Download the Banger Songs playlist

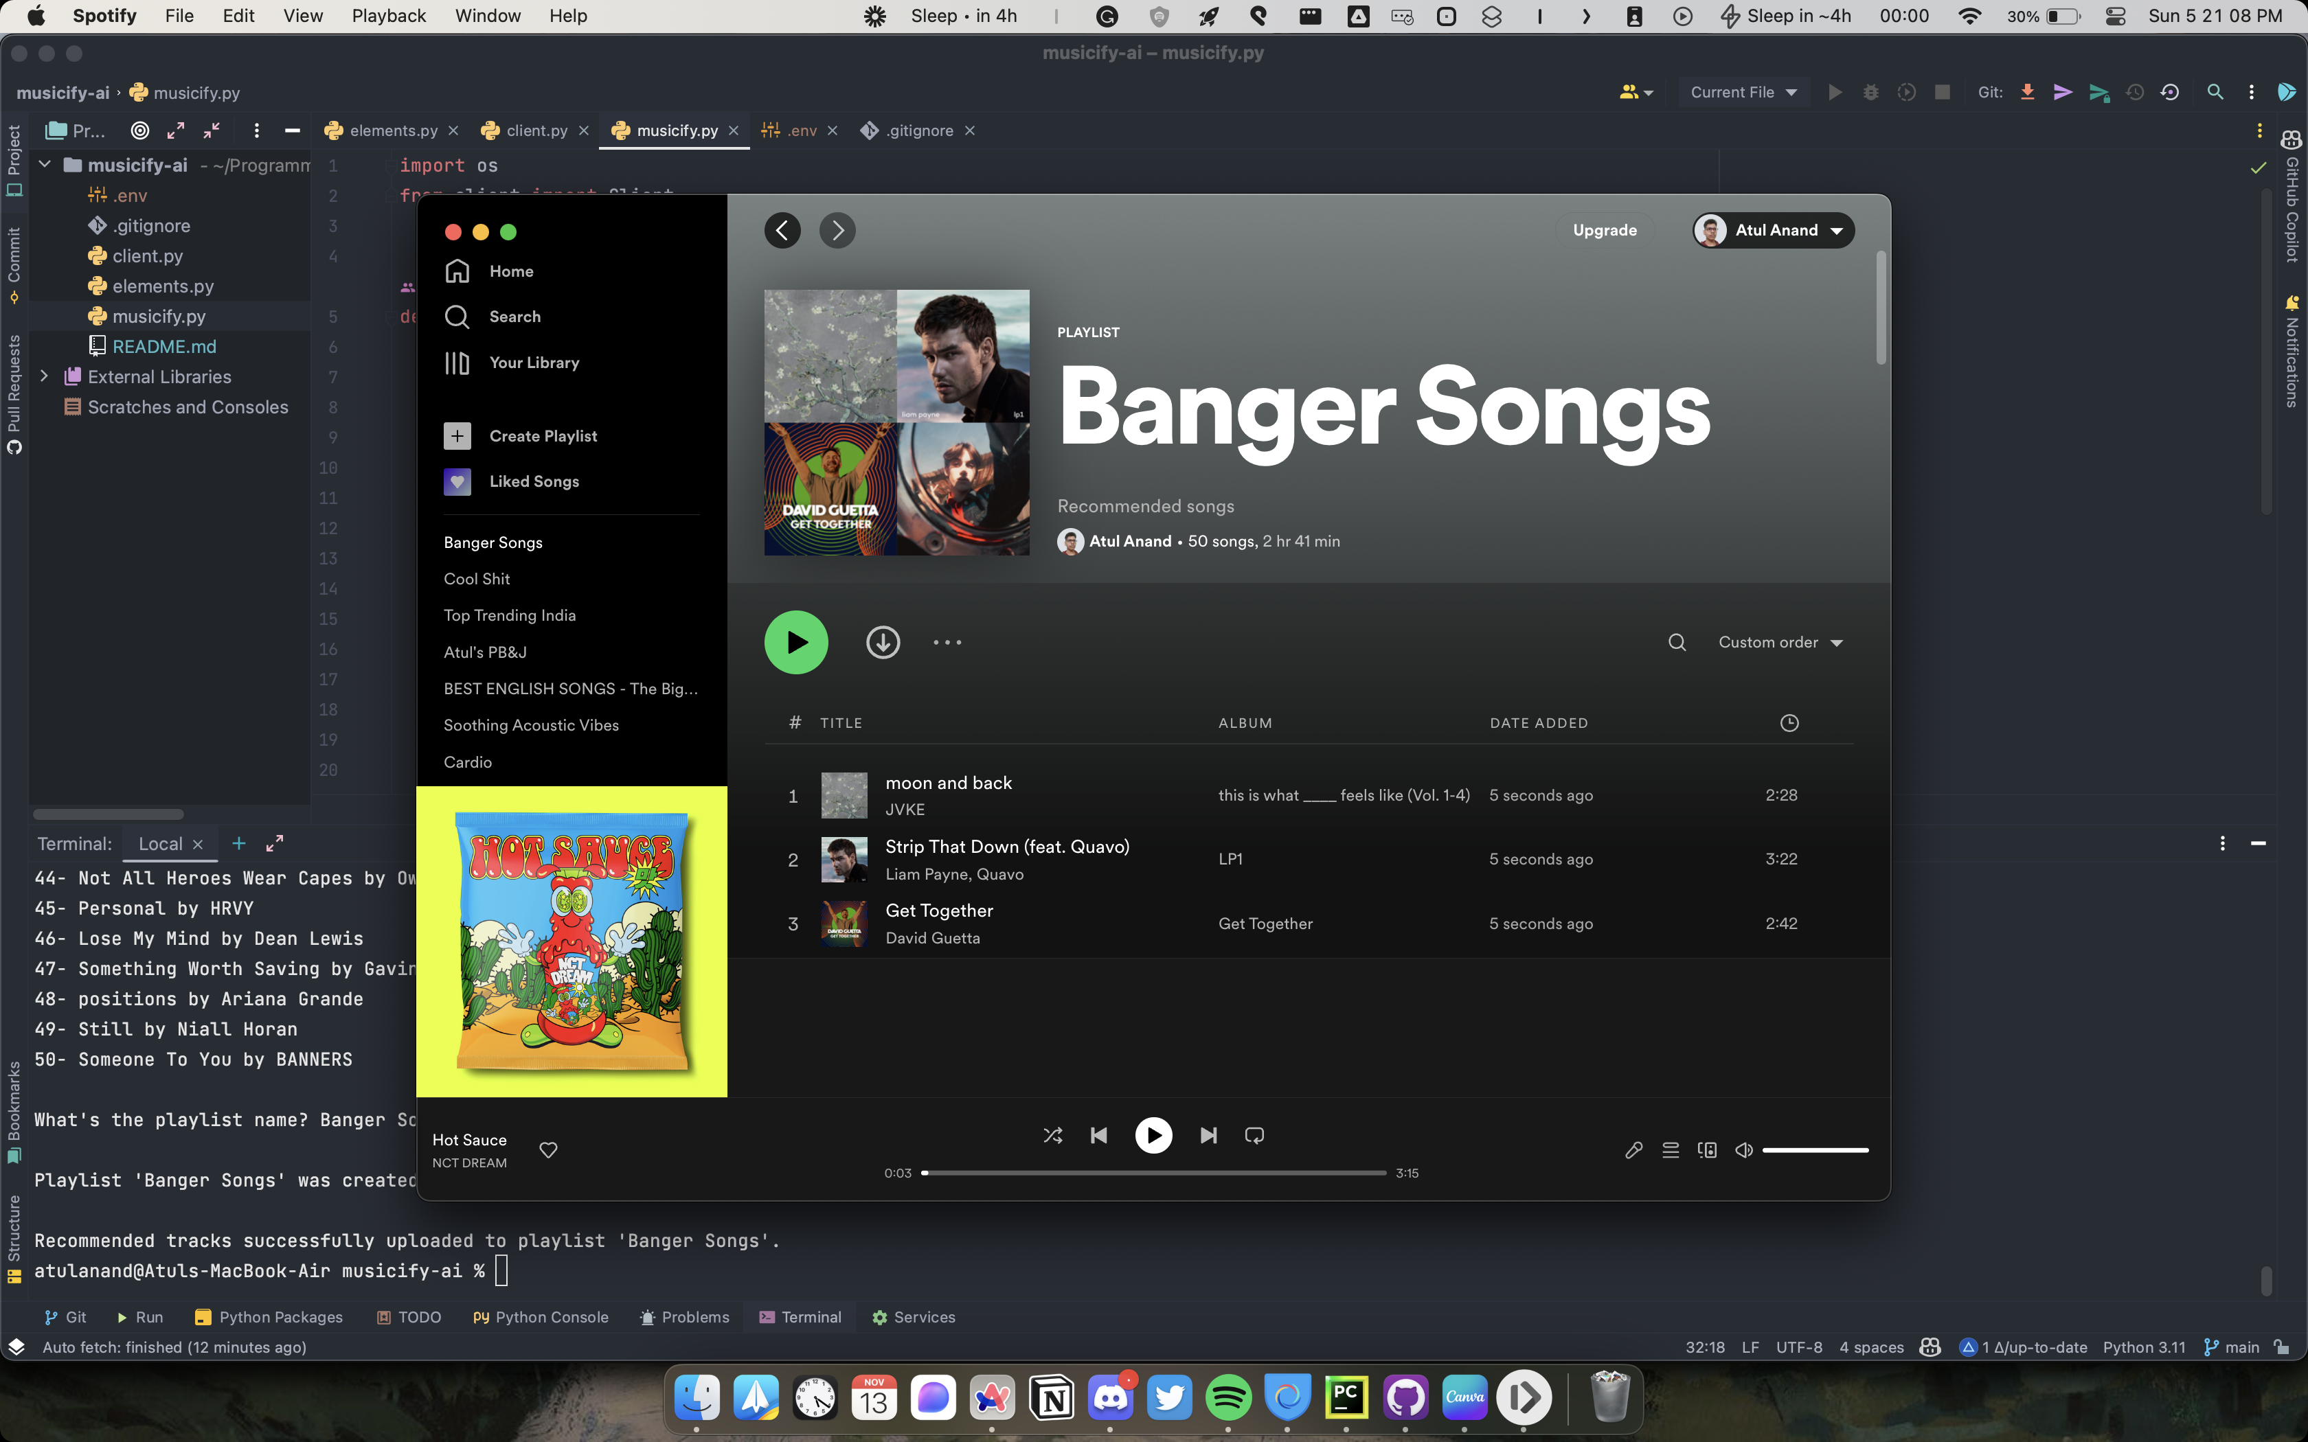[x=882, y=642]
